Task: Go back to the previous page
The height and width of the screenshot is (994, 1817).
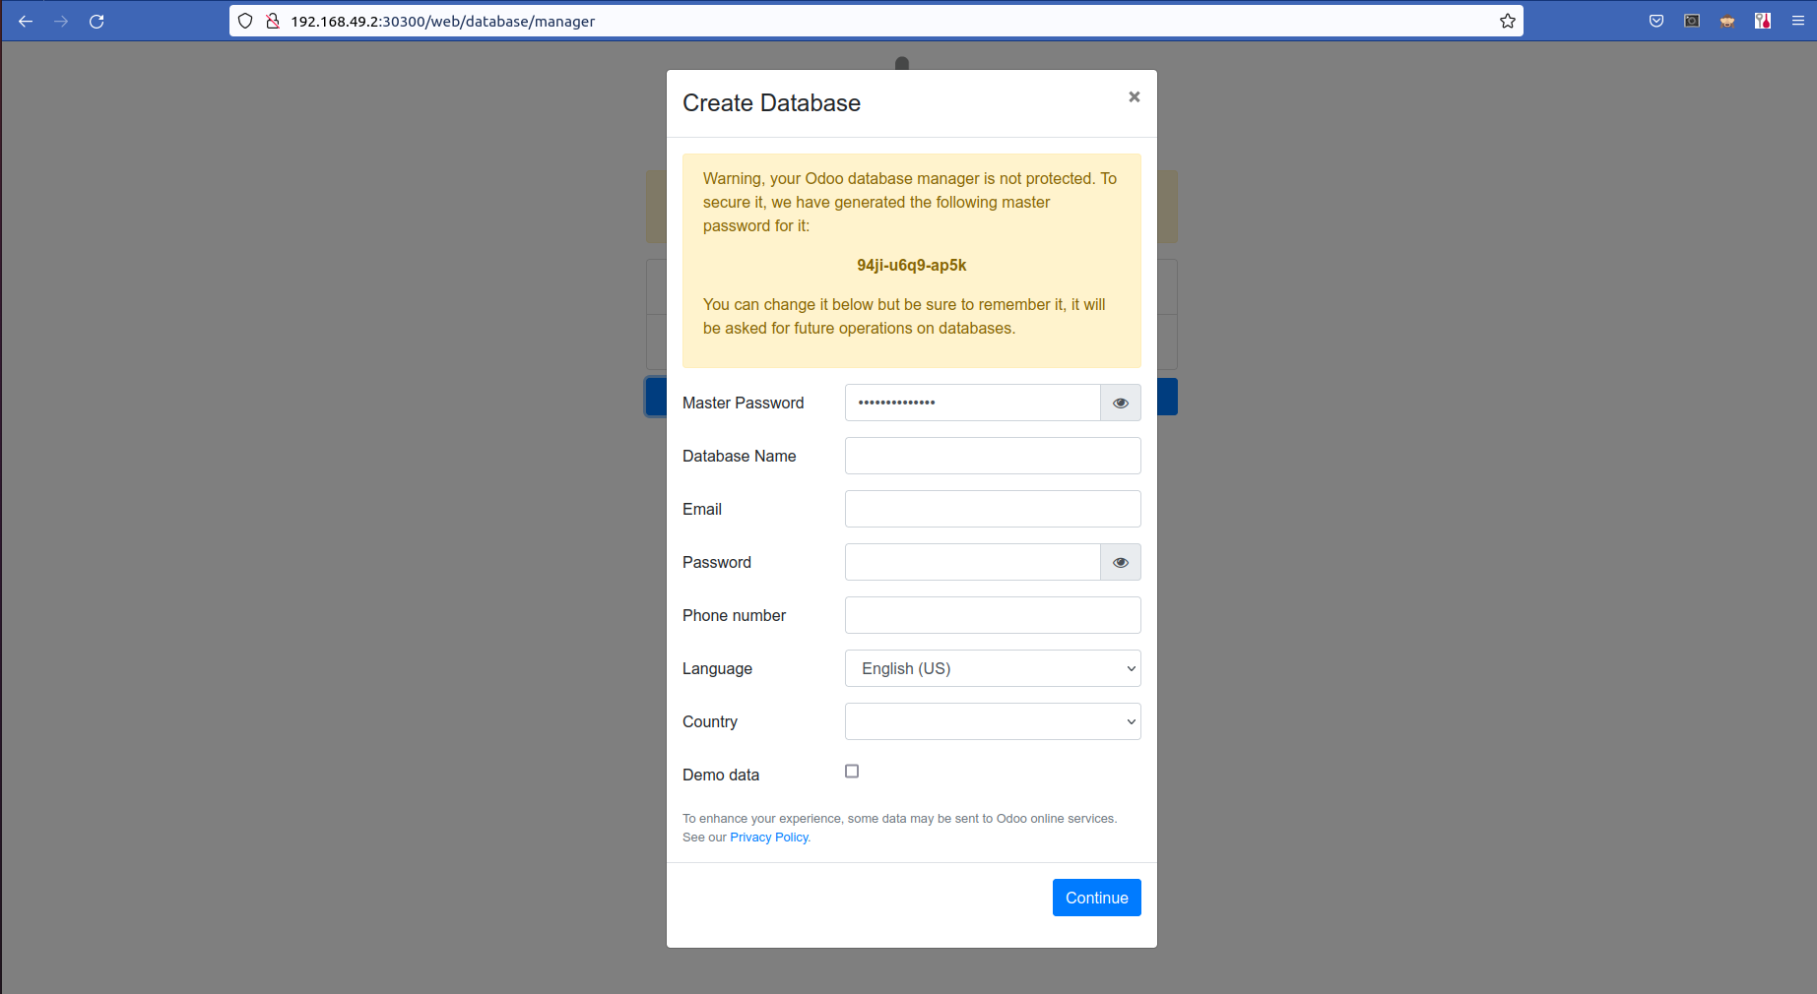Action: [x=26, y=21]
